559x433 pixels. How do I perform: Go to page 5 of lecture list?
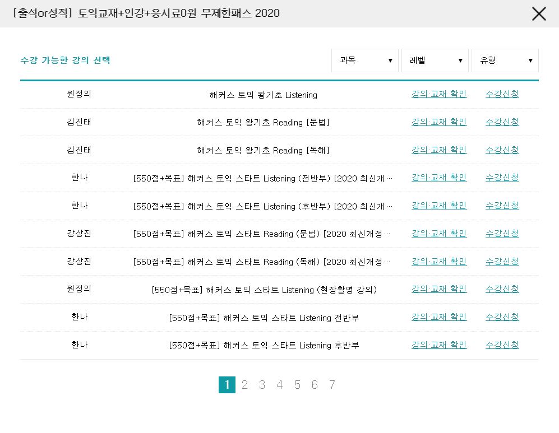(297, 385)
